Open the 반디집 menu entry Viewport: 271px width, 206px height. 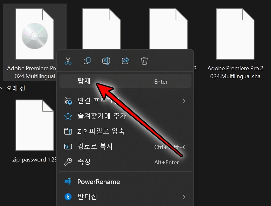[125, 197]
